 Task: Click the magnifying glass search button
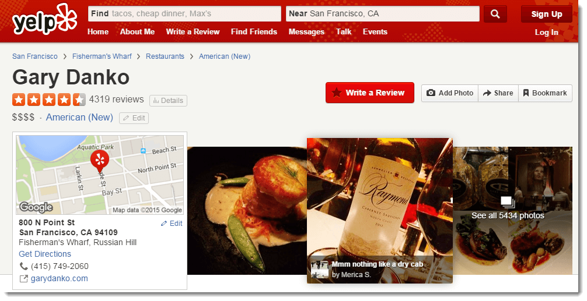point(495,14)
